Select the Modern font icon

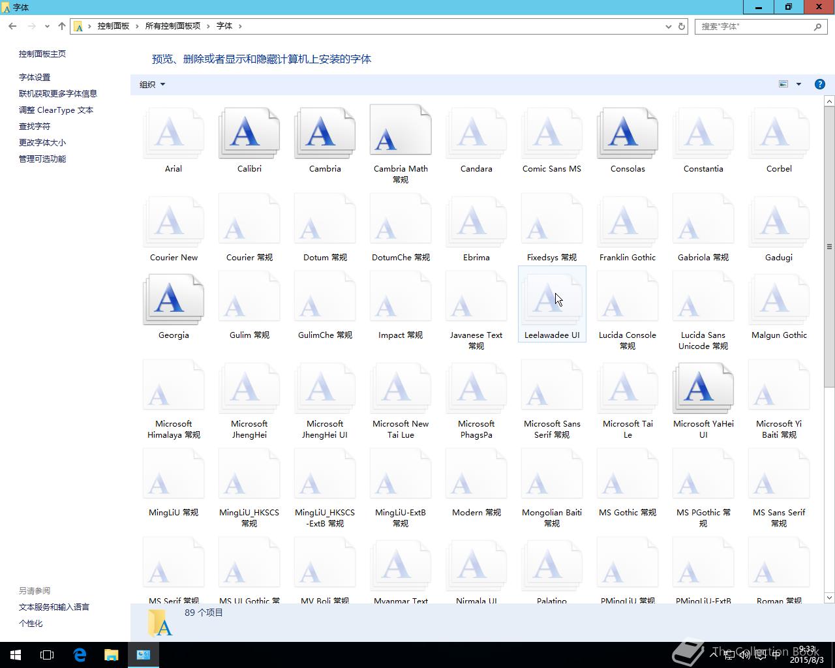(x=476, y=475)
